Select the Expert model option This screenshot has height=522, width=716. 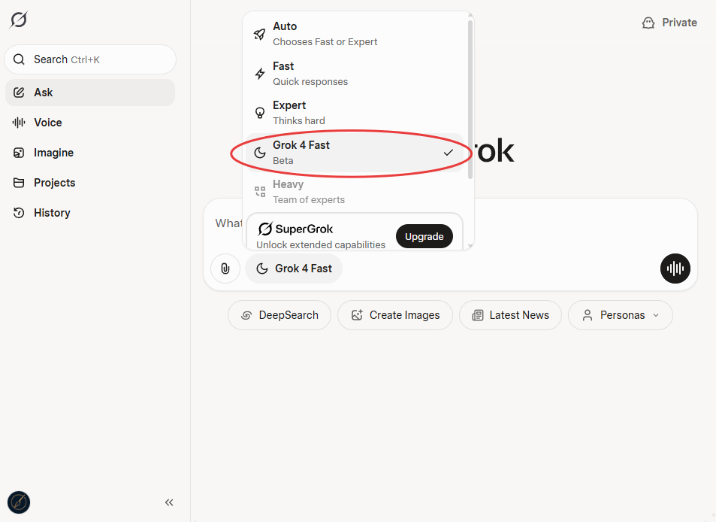coord(355,113)
